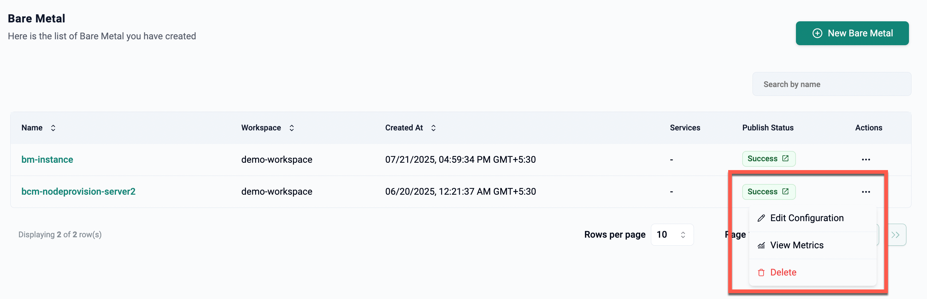Screen dimensions: 927x299
Task: Open actions menu for bcm-nodeprovision-server2 row
Action: pos(866,192)
